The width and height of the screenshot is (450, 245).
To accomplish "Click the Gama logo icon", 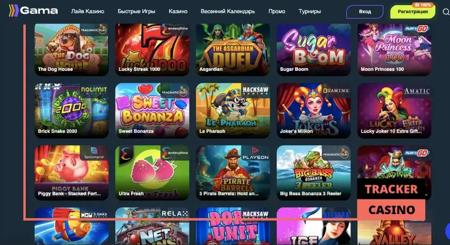I will click(x=14, y=11).
